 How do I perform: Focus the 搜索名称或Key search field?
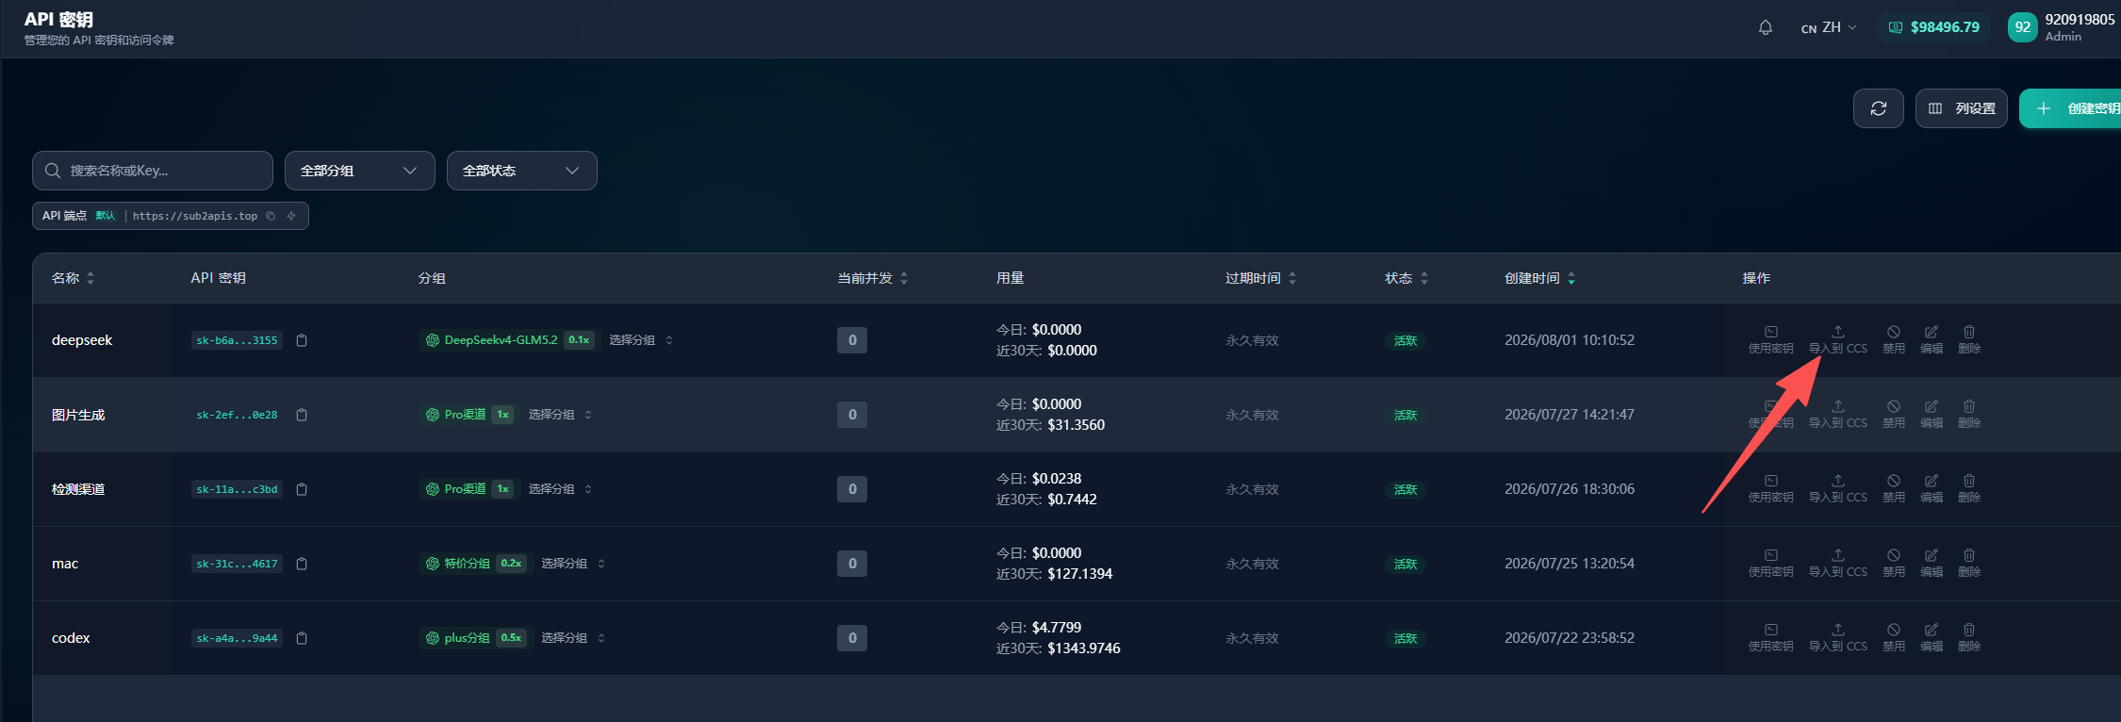point(153,171)
